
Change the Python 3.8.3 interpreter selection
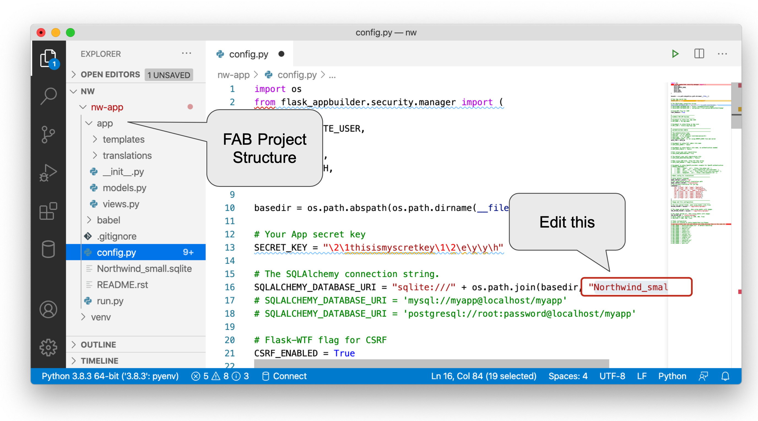[110, 376]
